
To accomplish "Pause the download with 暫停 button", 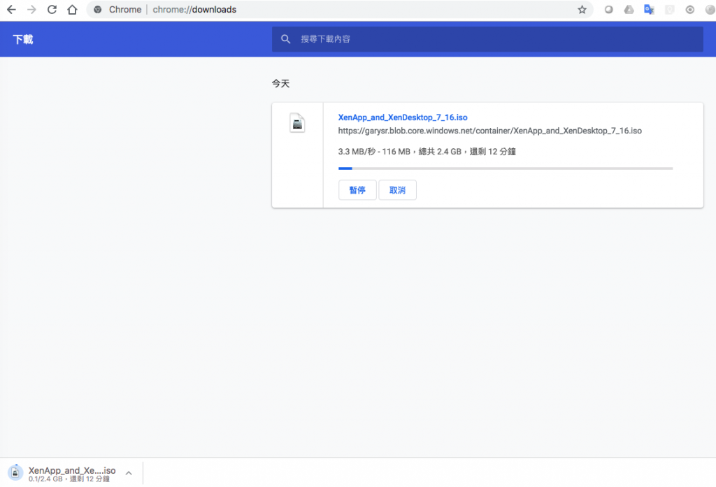I will [x=357, y=190].
